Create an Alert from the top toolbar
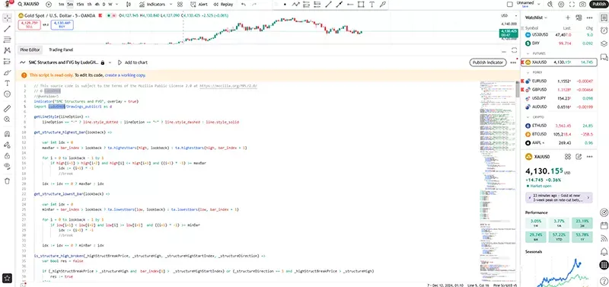The image size is (609, 287). [199, 5]
